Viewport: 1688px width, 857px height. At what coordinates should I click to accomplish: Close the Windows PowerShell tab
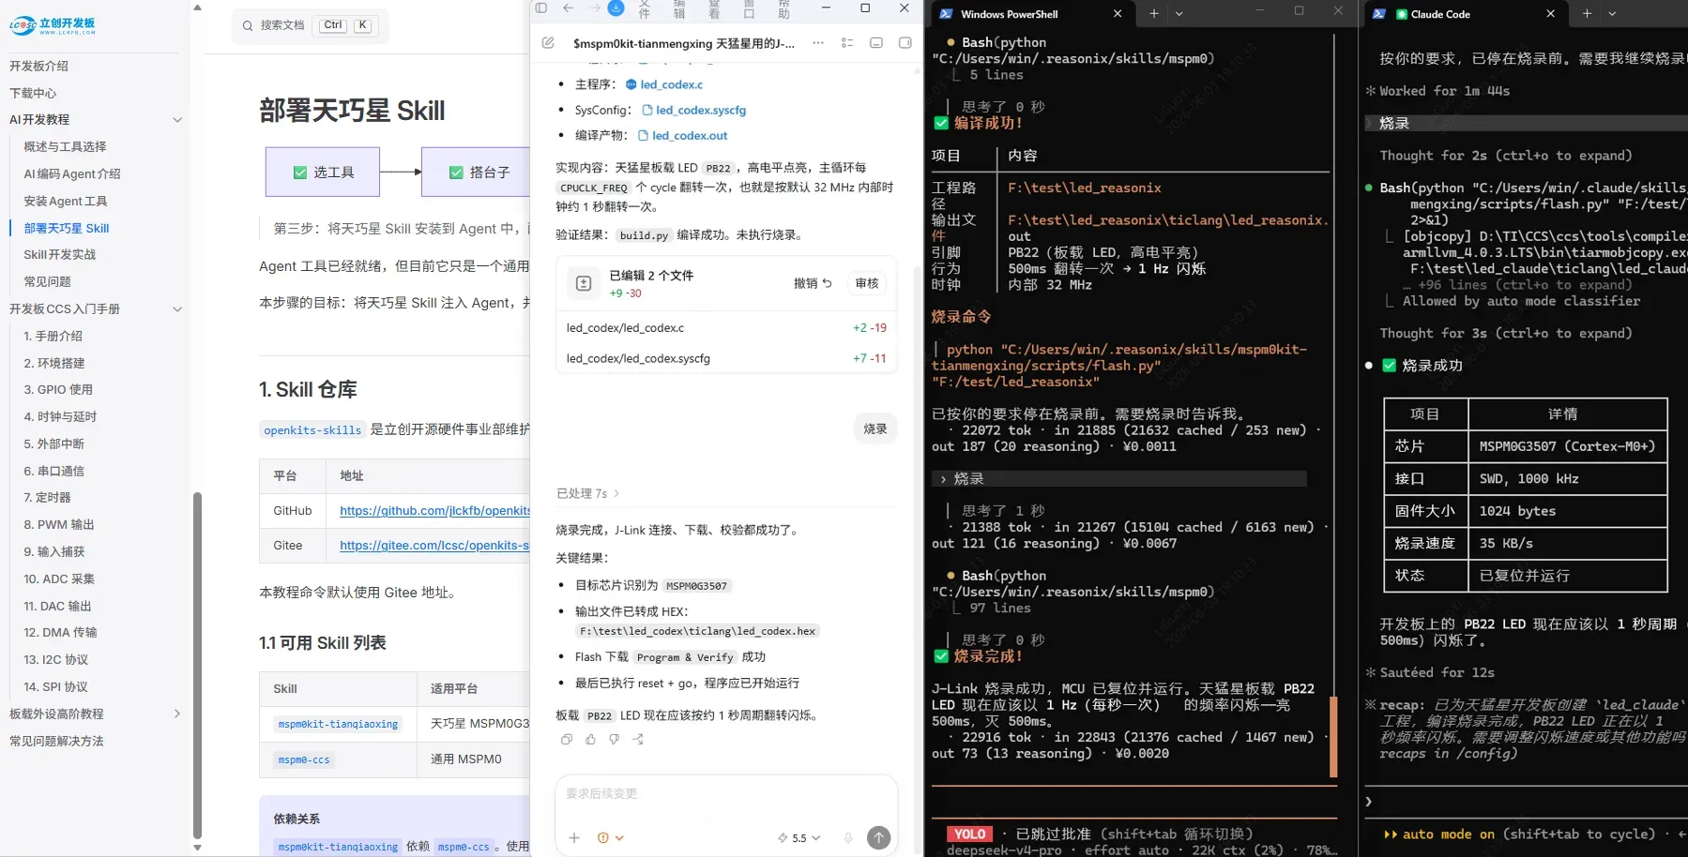coord(1118,14)
